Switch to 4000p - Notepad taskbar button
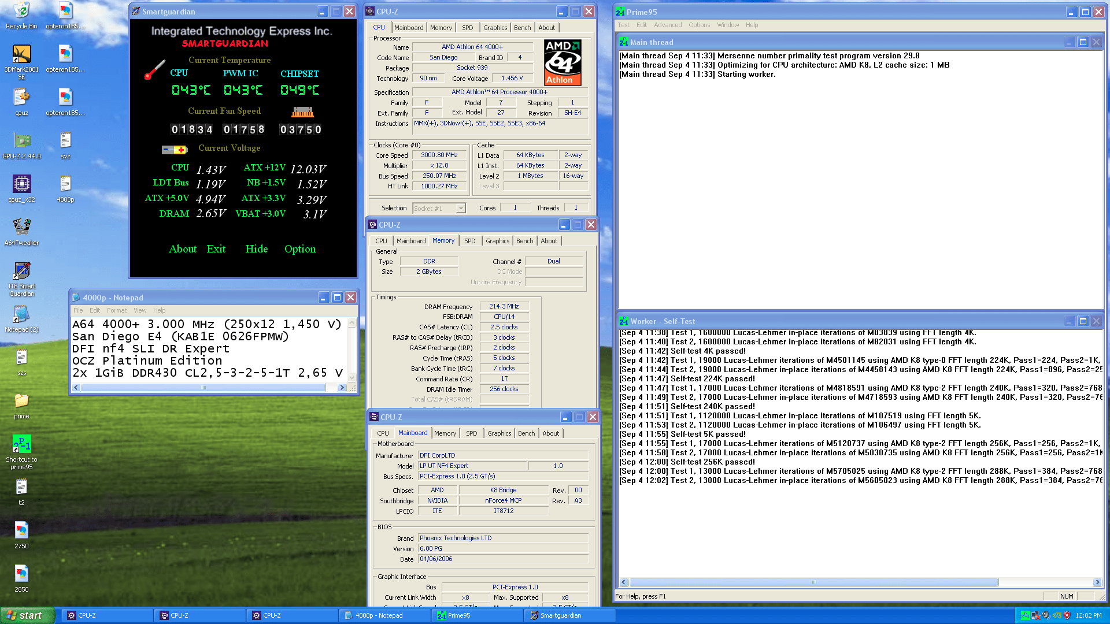The image size is (1110, 624). (384, 615)
